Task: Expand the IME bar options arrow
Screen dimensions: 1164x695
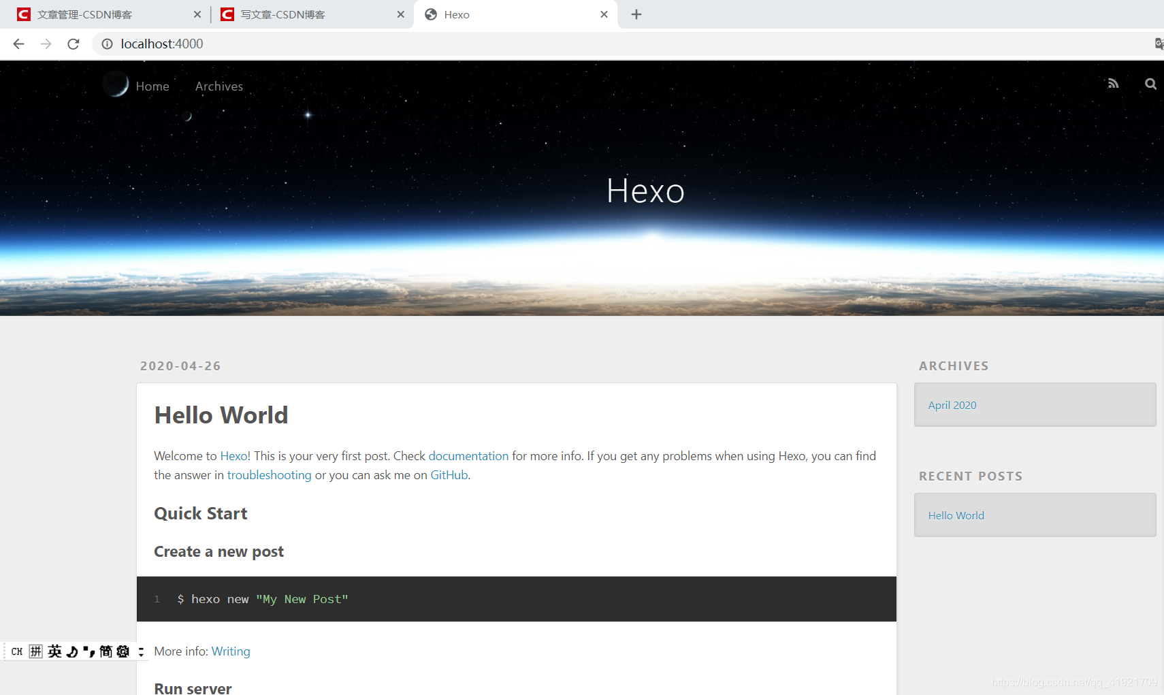Action: [141, 651]
